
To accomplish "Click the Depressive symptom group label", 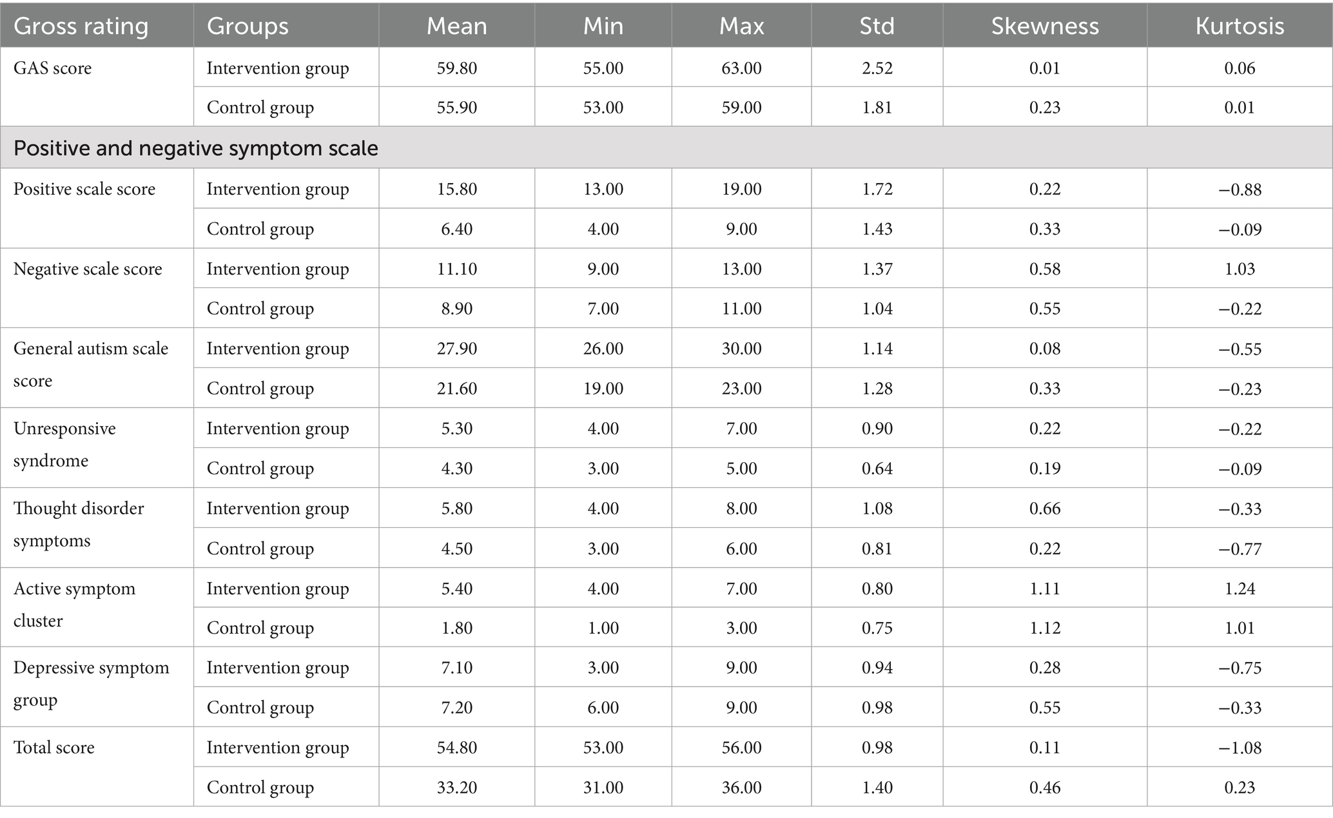I will coord(92,683).
